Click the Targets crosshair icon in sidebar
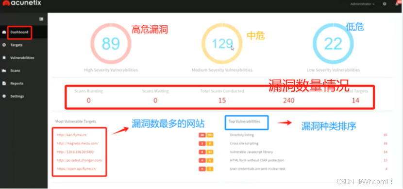The width and height of the screenshot is (403, 189). pyautogui.click(x=4, y=45)
